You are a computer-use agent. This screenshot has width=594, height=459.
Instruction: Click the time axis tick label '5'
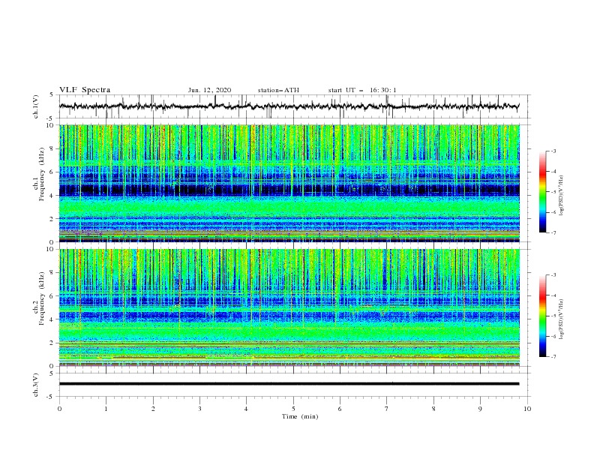[x=293, y=409]
